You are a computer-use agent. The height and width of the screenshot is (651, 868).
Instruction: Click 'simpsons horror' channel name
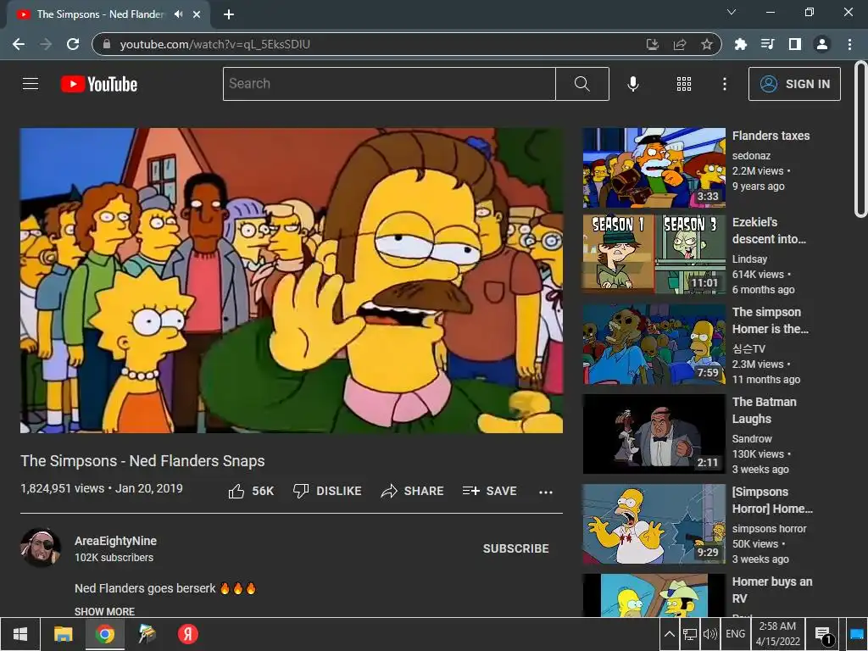(x=769, y=529)
